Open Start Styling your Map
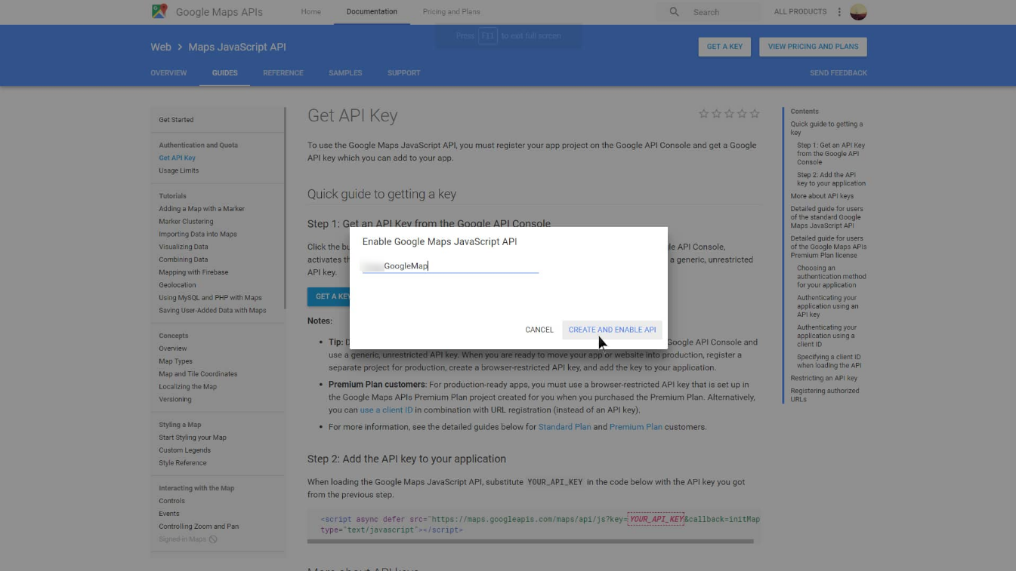1016x571 pixels. (192, 437)
